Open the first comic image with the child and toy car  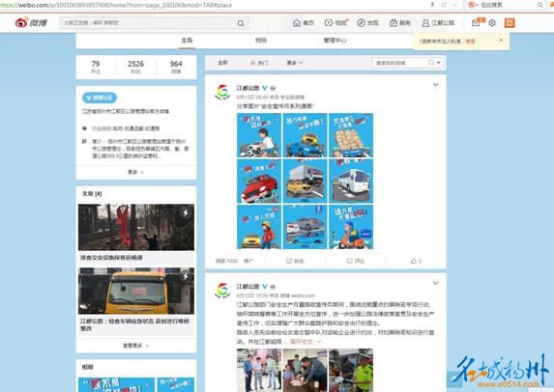(x=259, y=135)
